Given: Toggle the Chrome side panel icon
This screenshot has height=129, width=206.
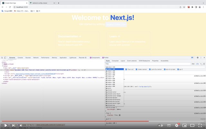Looking at the screenshot, I should pos(196,7).
